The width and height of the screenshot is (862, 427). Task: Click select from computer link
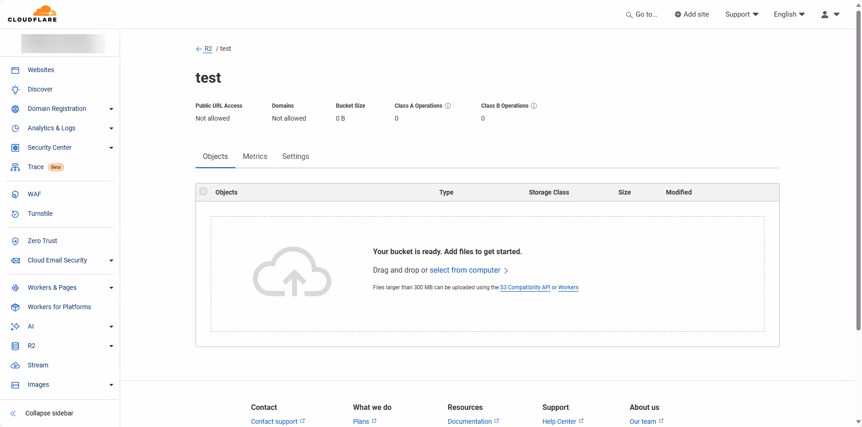[x=465, y=270]
